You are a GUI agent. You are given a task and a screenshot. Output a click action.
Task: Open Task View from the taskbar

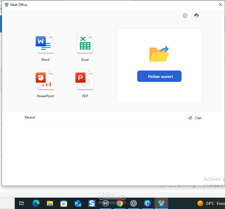tap(22, 203)
